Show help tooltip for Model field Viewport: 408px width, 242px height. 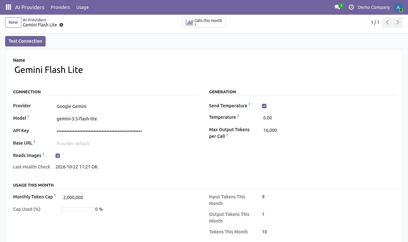point(28,117)
